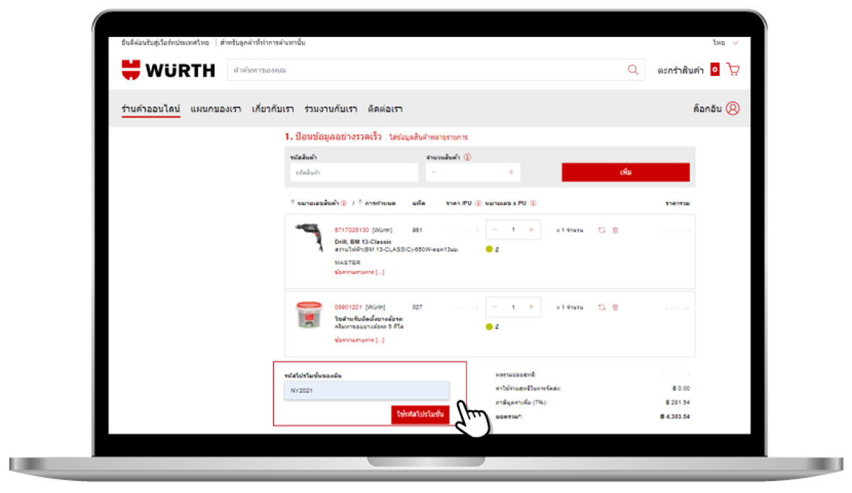852x493 pixels.
Task: Increase quantity of the drill item
Action: 531,230
